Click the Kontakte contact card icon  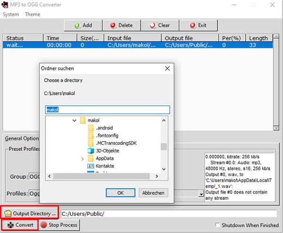(x=91, y=166)
